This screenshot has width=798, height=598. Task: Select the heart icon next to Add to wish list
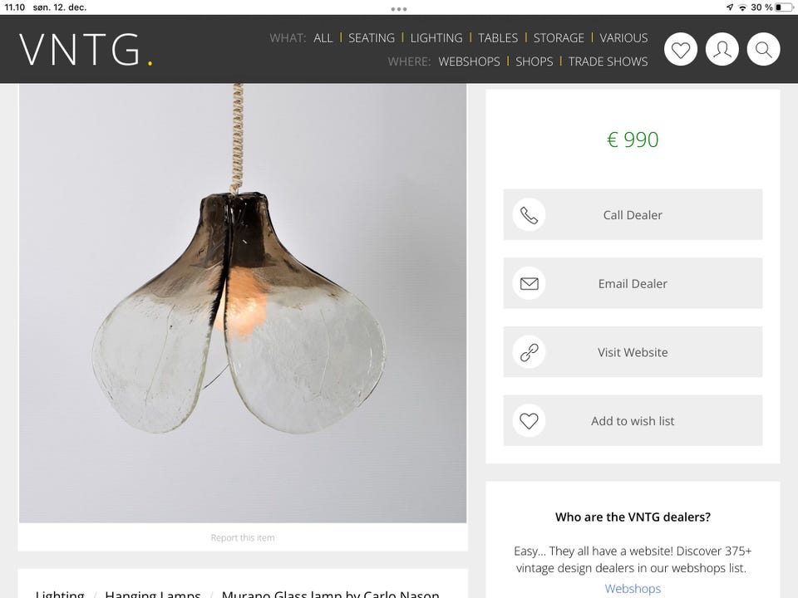[x=529, y=420]
